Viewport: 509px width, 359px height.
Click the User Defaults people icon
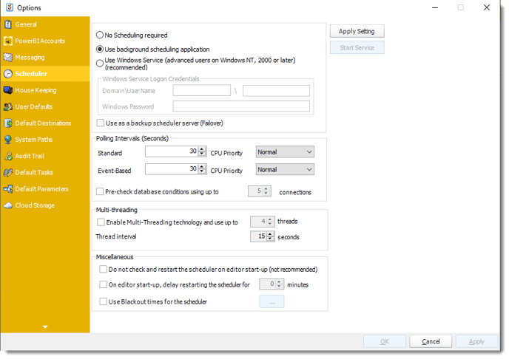point(8,106)
